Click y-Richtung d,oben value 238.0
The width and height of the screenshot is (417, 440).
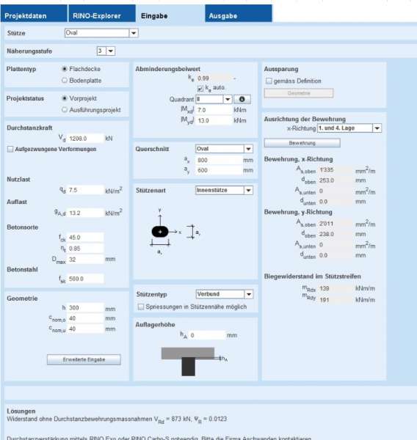point(335,235)
